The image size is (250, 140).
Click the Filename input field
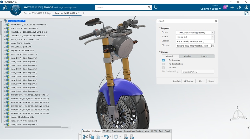193,46
